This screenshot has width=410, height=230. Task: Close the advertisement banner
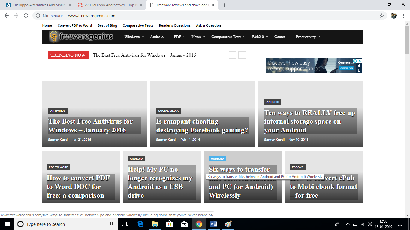[360, 61]
